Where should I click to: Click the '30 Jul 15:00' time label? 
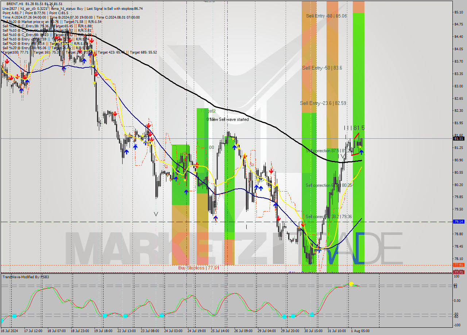point(313,331)
